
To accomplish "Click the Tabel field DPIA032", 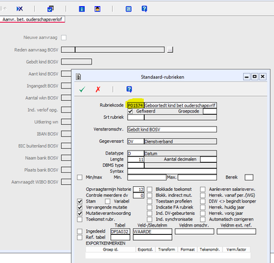I will (121, 231).
